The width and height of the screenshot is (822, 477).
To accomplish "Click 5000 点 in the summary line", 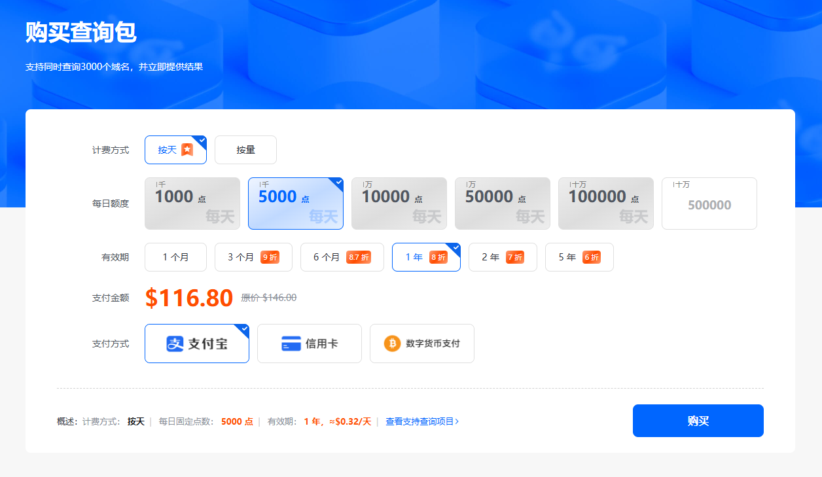I will point(237,421).
